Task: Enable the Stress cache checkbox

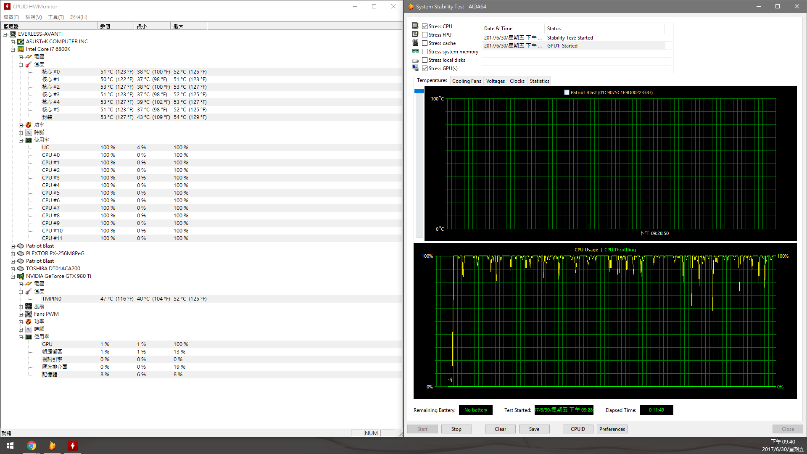Action: coord(425,43)
